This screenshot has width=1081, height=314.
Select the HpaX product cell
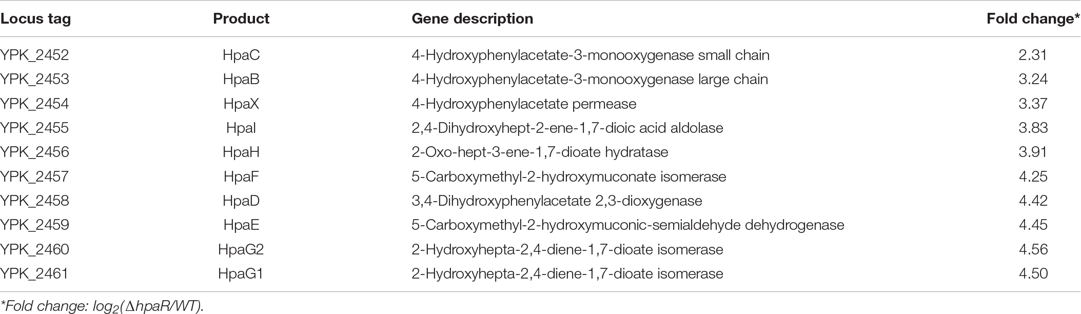pyautogui.click(x=241, y=104)
